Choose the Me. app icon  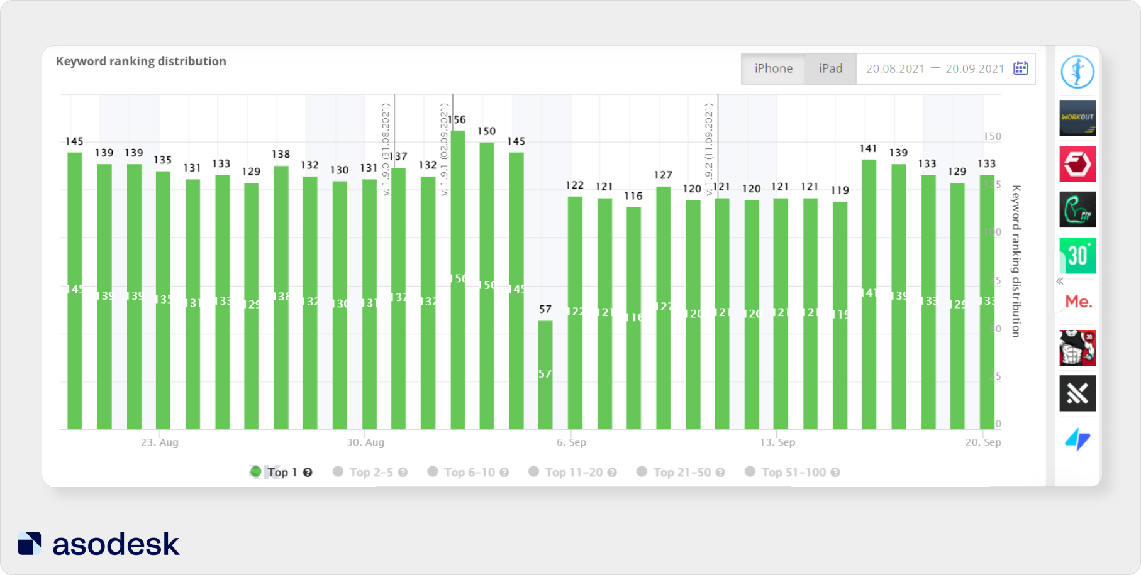click(x=1077, y=302)
